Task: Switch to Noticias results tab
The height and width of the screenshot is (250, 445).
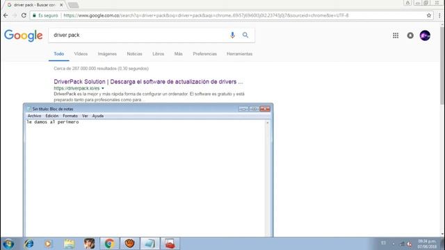Action: 134,54
